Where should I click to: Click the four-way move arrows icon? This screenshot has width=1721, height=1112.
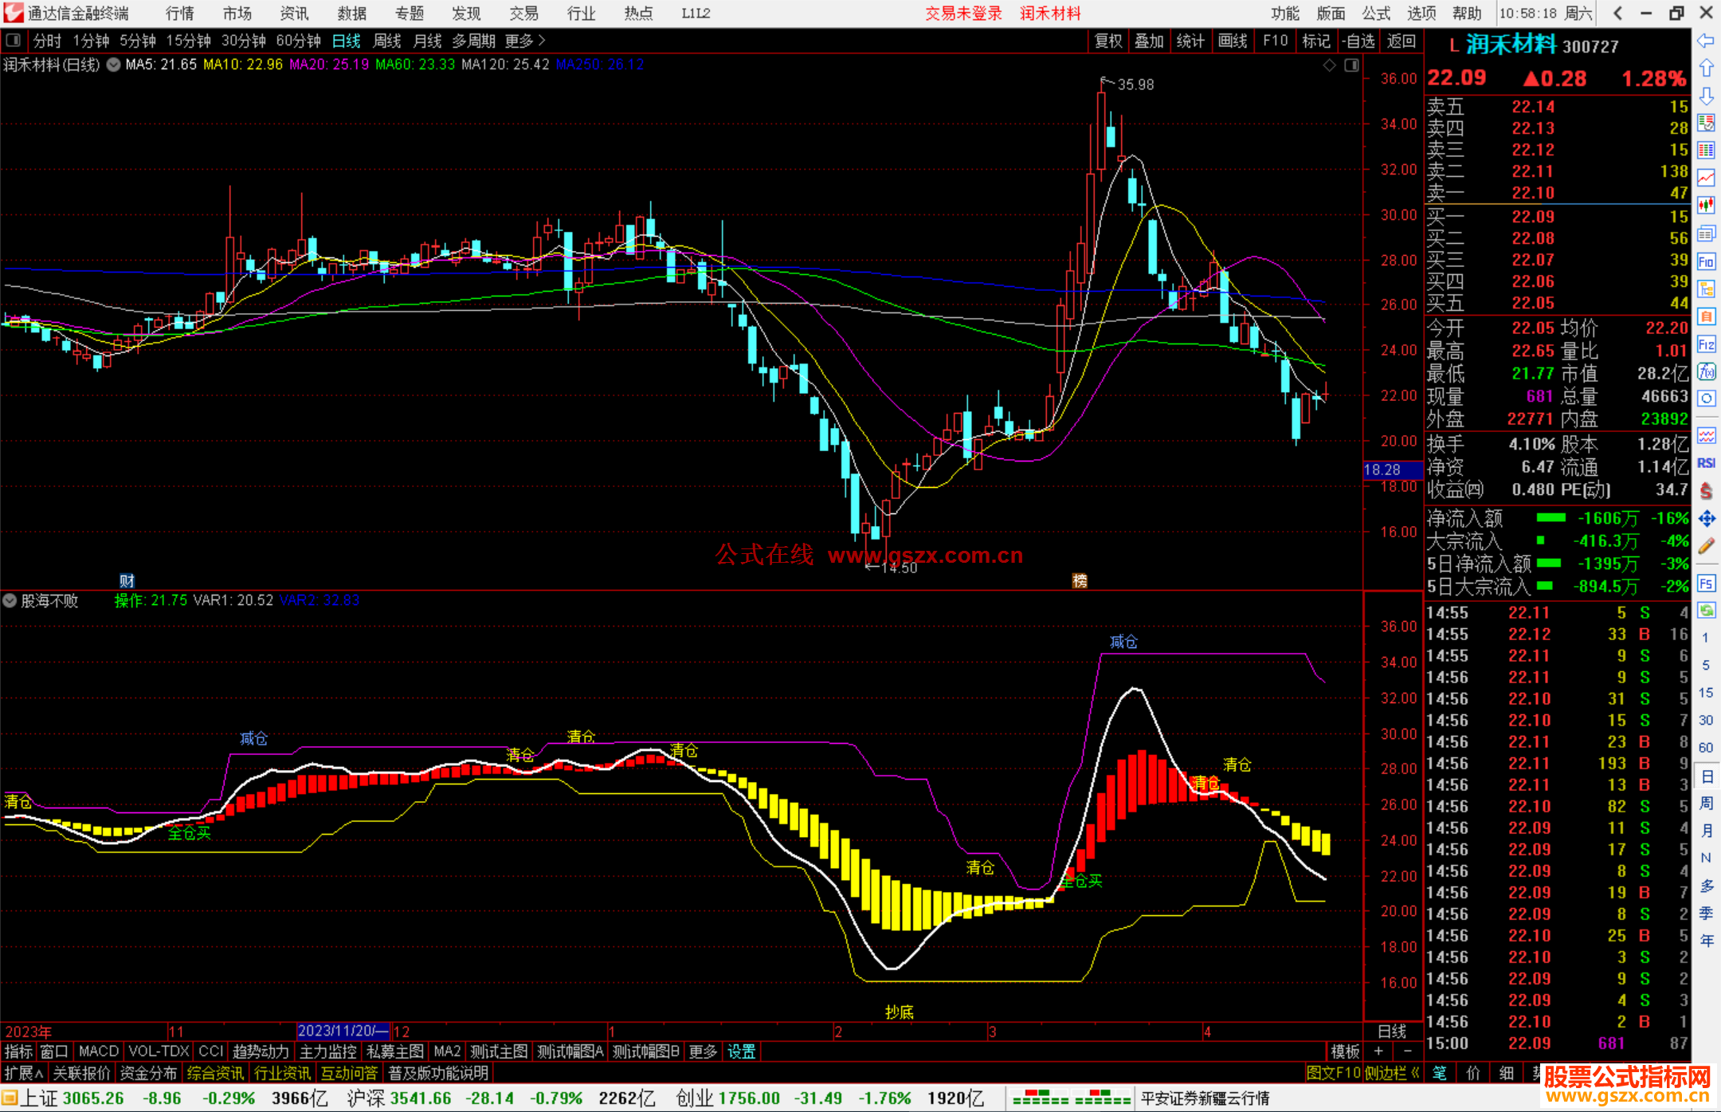coord(1706,519)
